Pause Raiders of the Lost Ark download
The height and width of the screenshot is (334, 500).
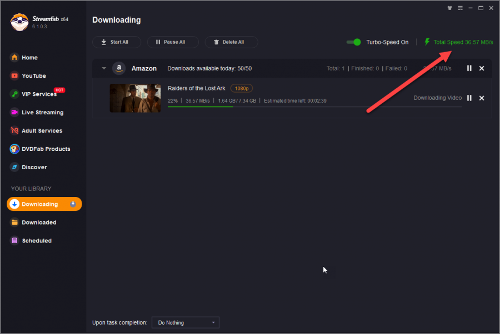click(x=469, y=98)
